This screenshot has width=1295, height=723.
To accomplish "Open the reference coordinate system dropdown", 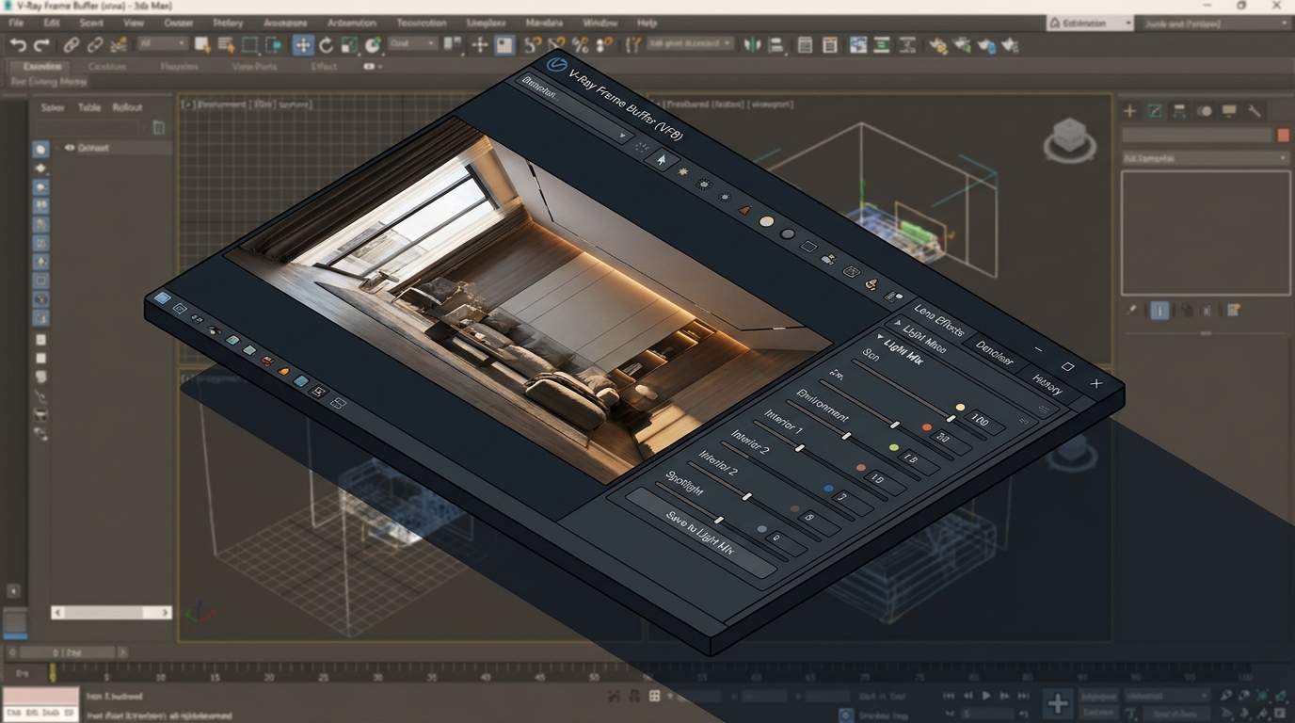I will (411, 43).
